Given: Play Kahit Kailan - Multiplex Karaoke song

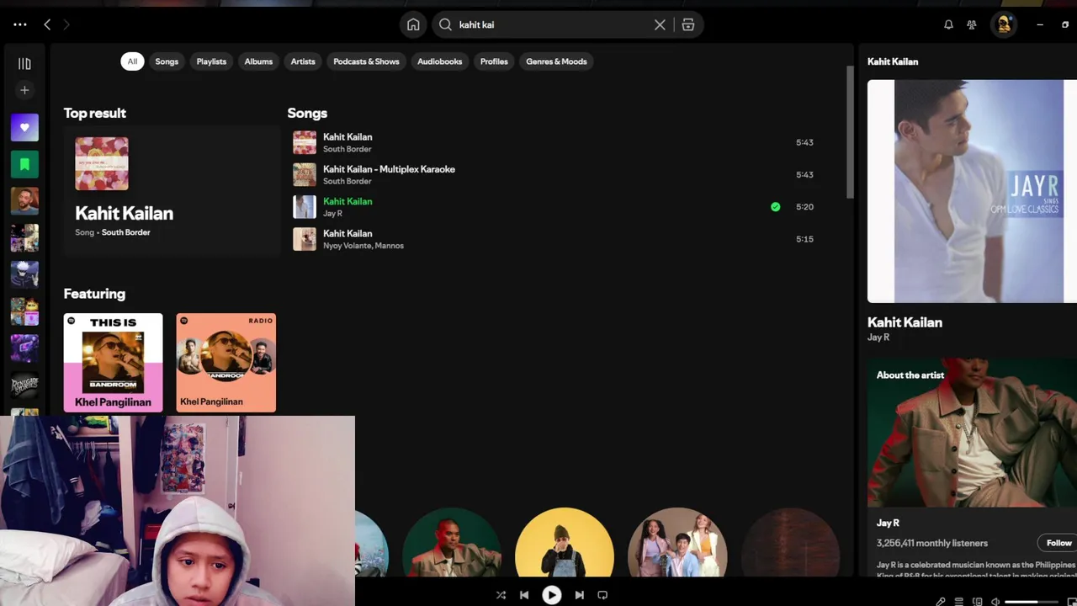Looking at the screenshot, I should point(555,174).
